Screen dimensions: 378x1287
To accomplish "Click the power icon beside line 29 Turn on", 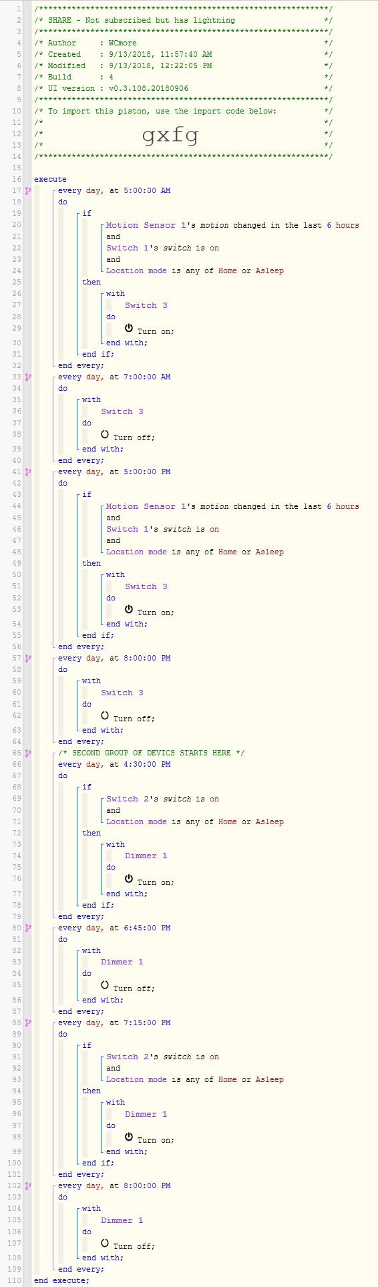I will pyautogui.click(x=129, y=329).
